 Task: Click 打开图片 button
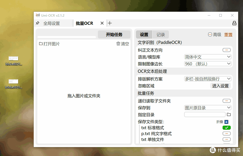49,44
